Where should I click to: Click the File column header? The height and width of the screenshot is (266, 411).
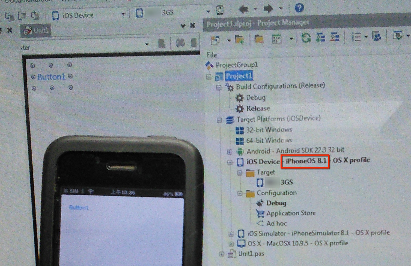(212, 55)
